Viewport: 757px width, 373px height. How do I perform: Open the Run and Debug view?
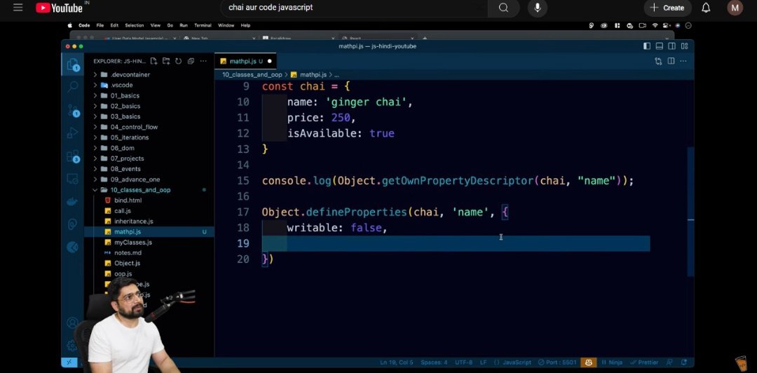pos(73,133)
